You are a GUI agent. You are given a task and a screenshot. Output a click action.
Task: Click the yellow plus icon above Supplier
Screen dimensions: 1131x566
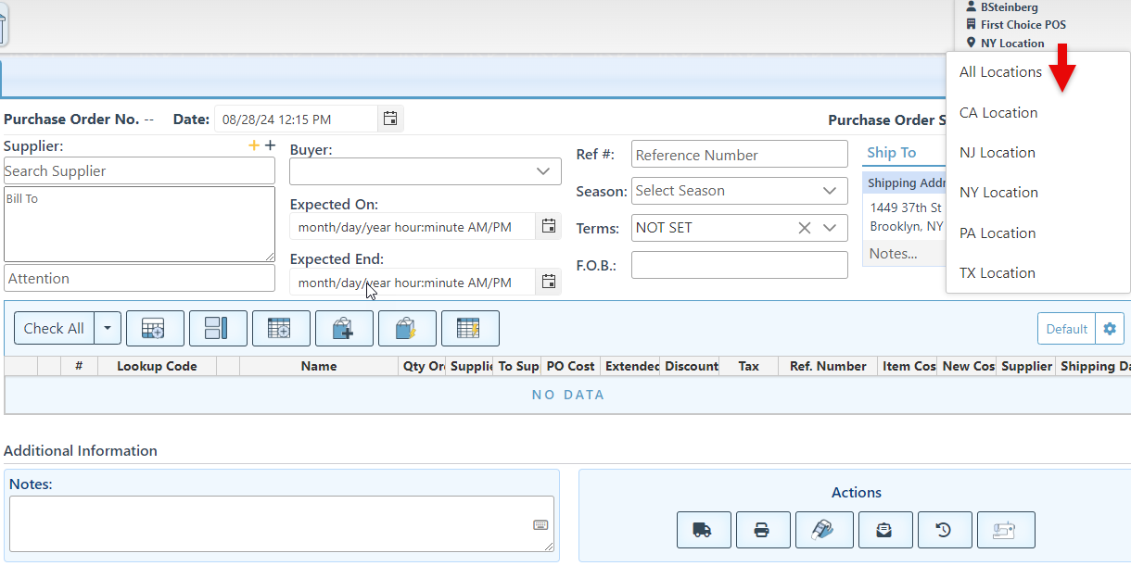click(x=254, y=145)
